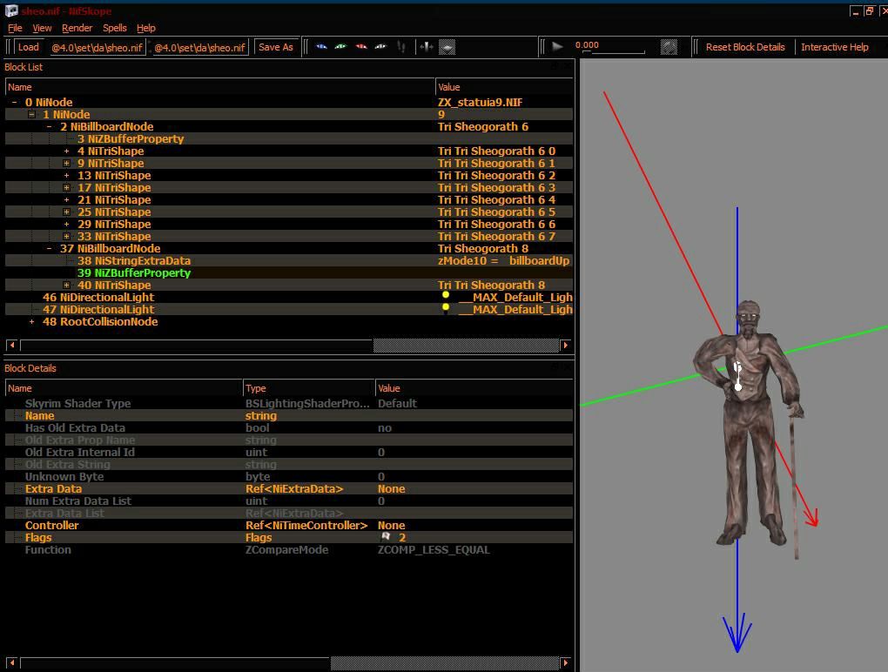Viewport: 888px width, 672px height.
Task: Click the Extra Data row's None value
Action: tap(392, 488)
